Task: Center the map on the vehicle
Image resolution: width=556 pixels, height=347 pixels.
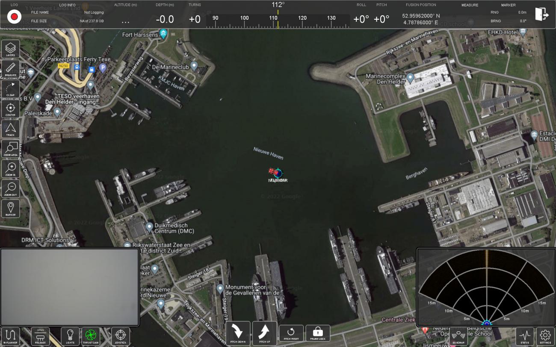Action: pyautogui.click(x=10, y=109)
